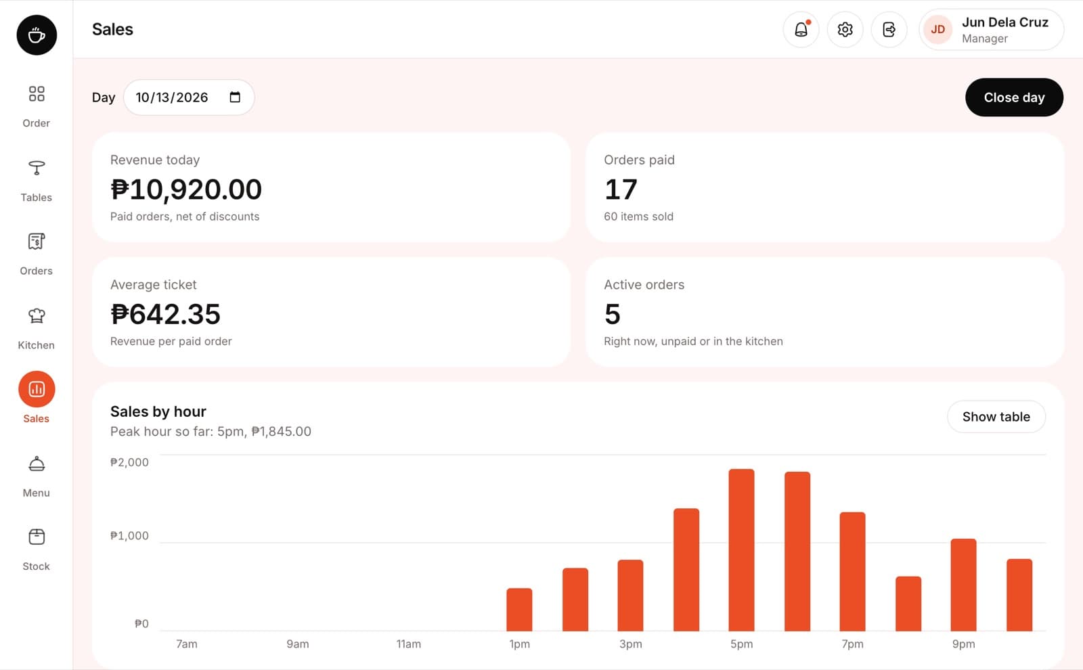Click the coffee cup app logo
1083x670 pixels.
(37, 35)
